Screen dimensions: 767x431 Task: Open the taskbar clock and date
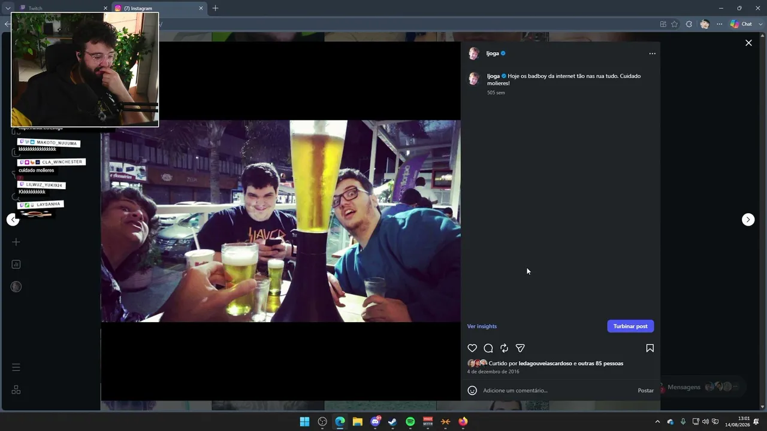[x=739, y=421]
